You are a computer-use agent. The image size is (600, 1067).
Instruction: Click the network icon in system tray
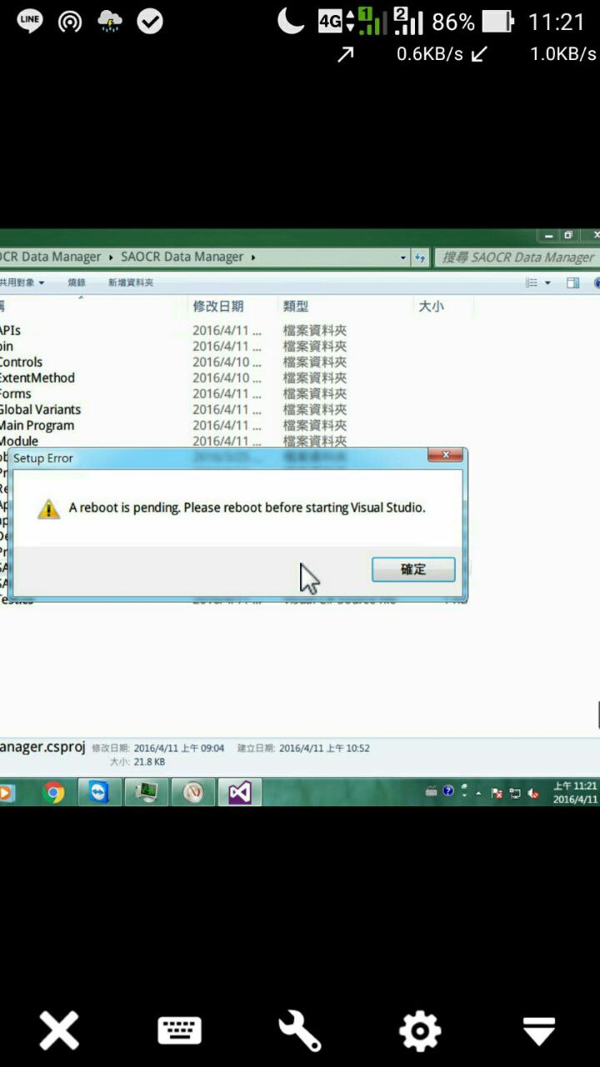[514, 793]
